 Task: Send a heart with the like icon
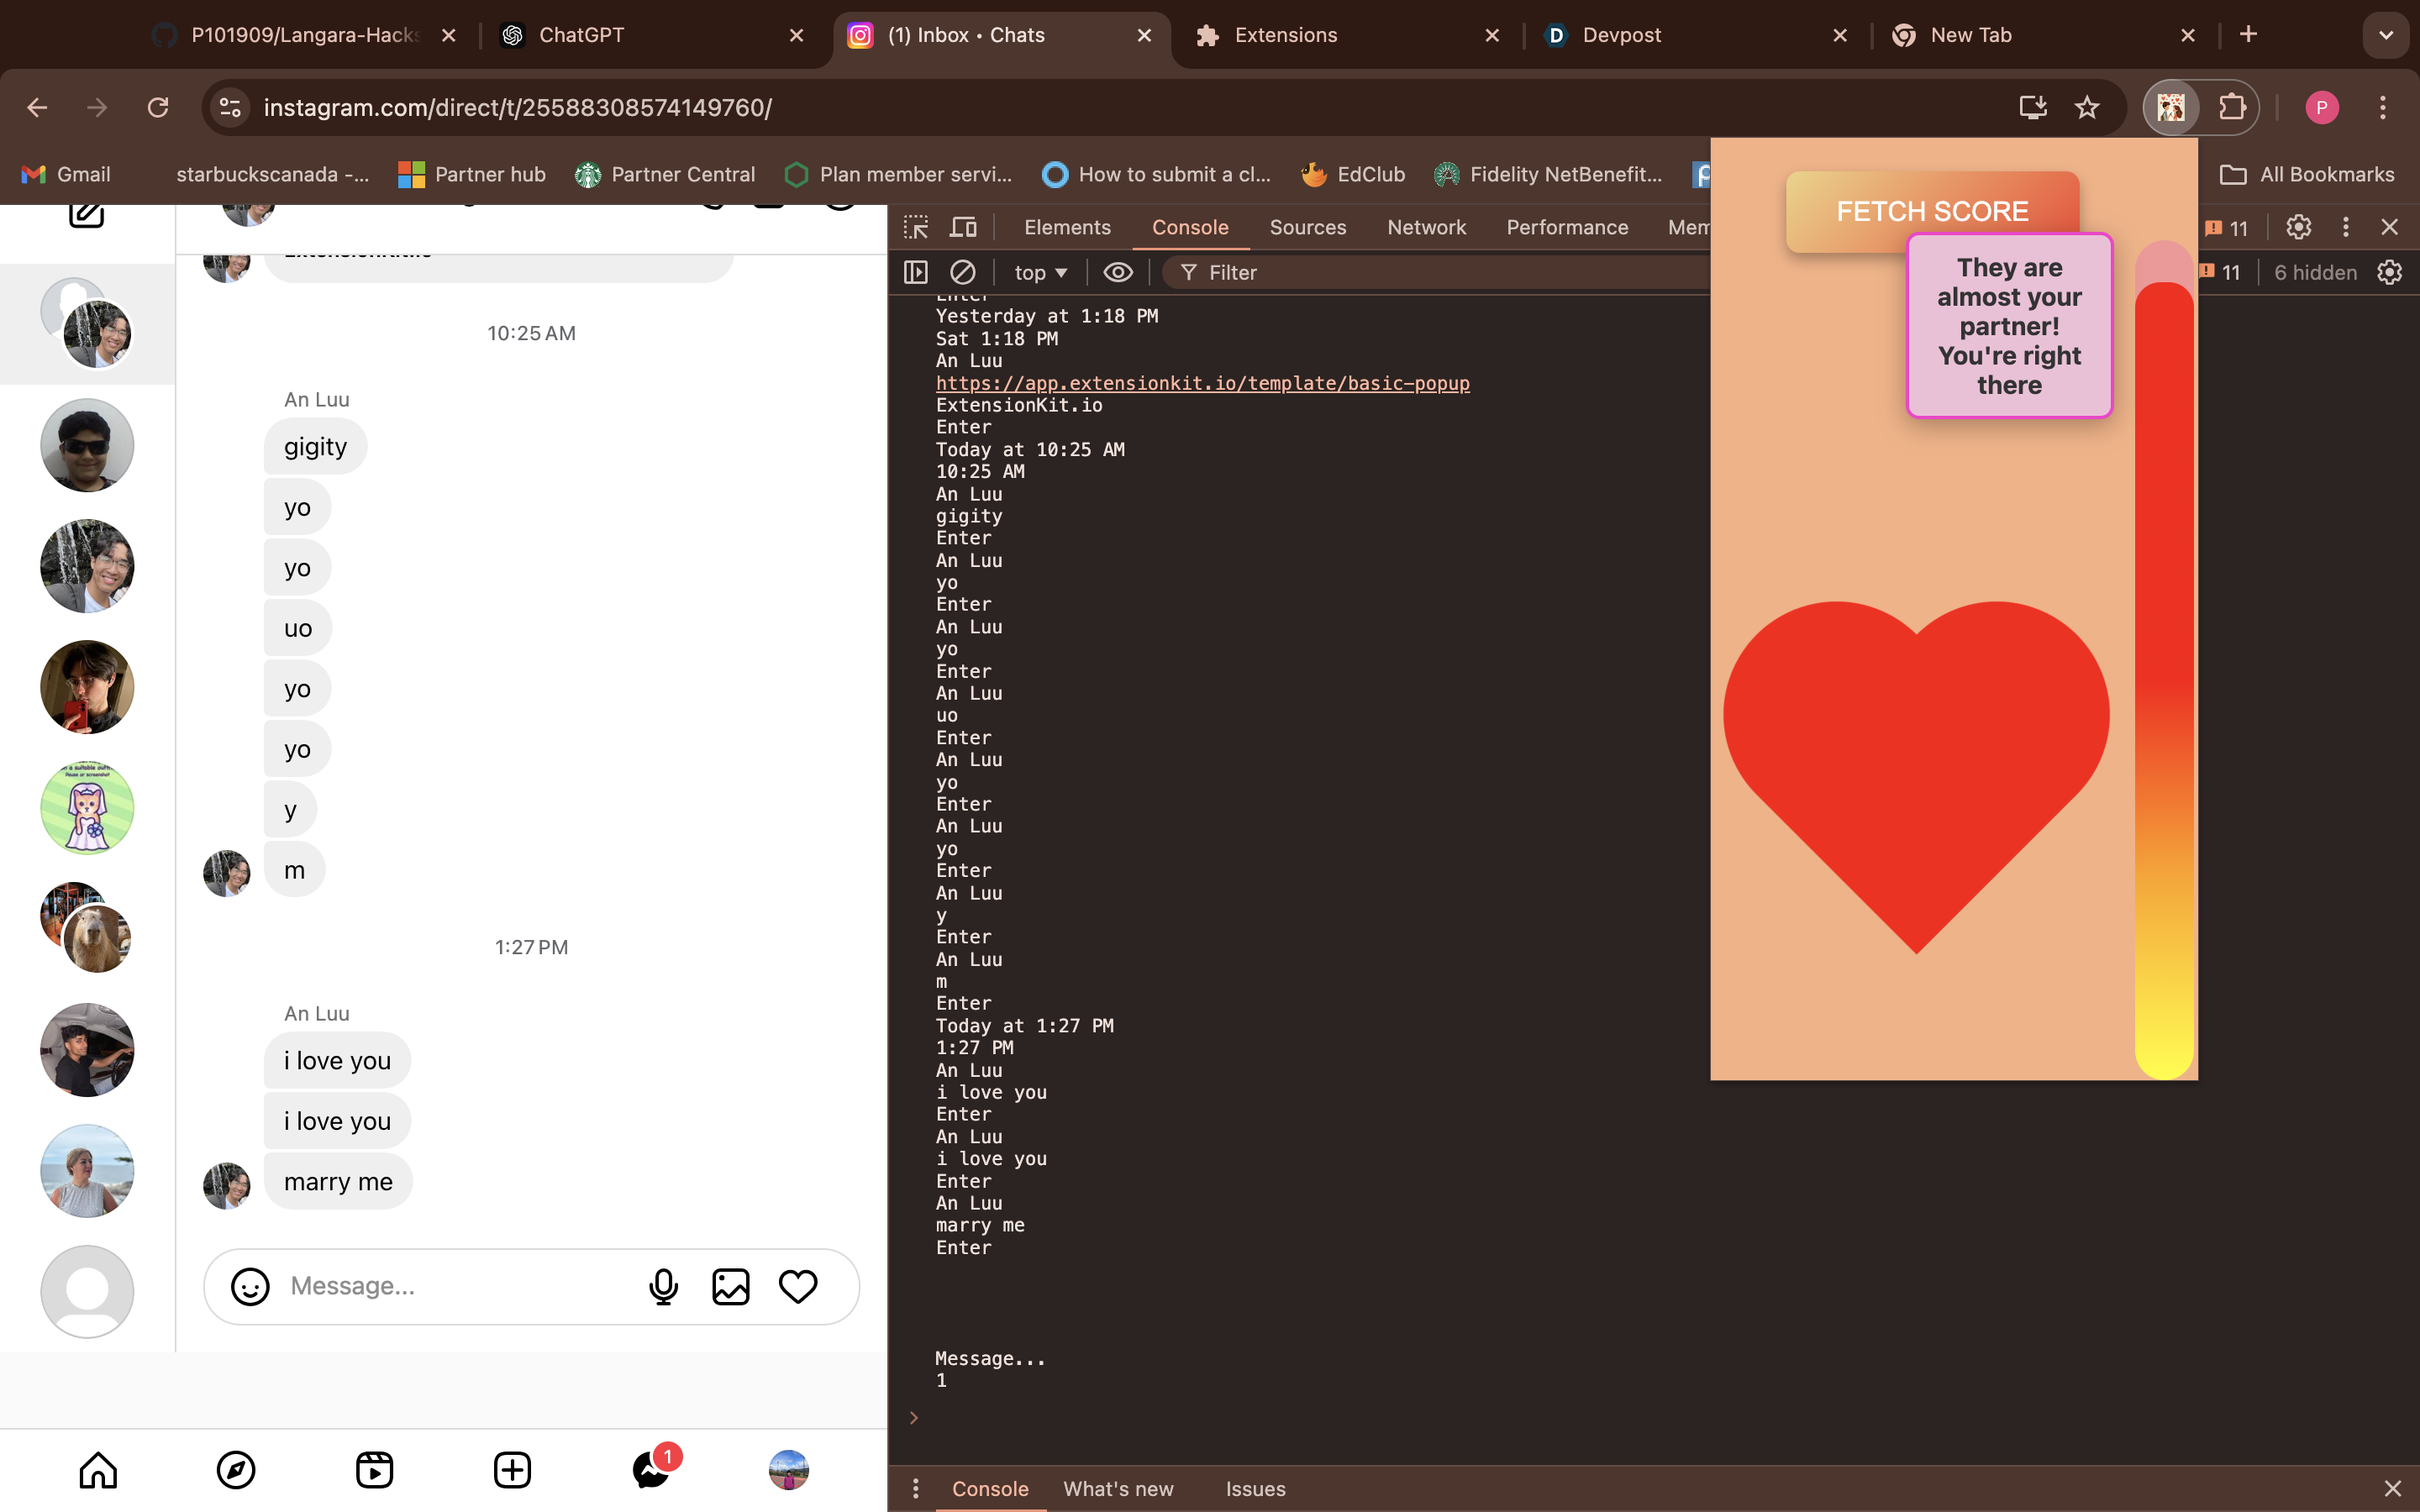click(x=798, y=1286)
